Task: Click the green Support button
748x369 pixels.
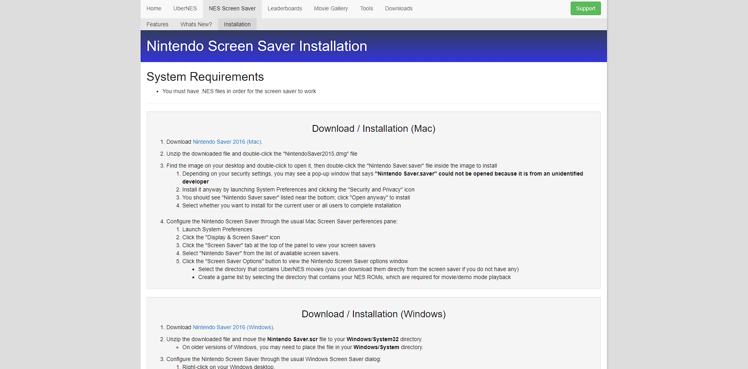Action: pyautogui.click(x=585, y=8)
